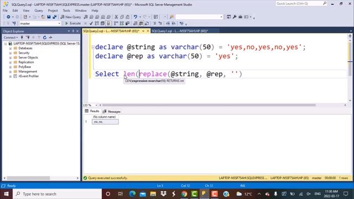Click the navigate Back arrow icon
This screenshot has width=354, height=199.
point(8,17)
